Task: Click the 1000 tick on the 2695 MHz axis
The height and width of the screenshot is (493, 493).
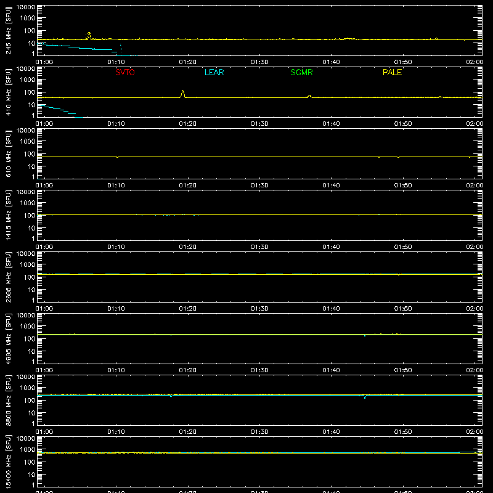Action: point(28,265)
